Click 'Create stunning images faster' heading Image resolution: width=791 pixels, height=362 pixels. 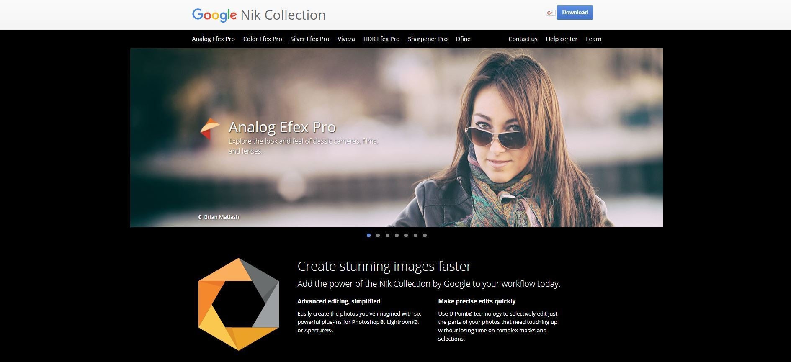coord(384,266)
